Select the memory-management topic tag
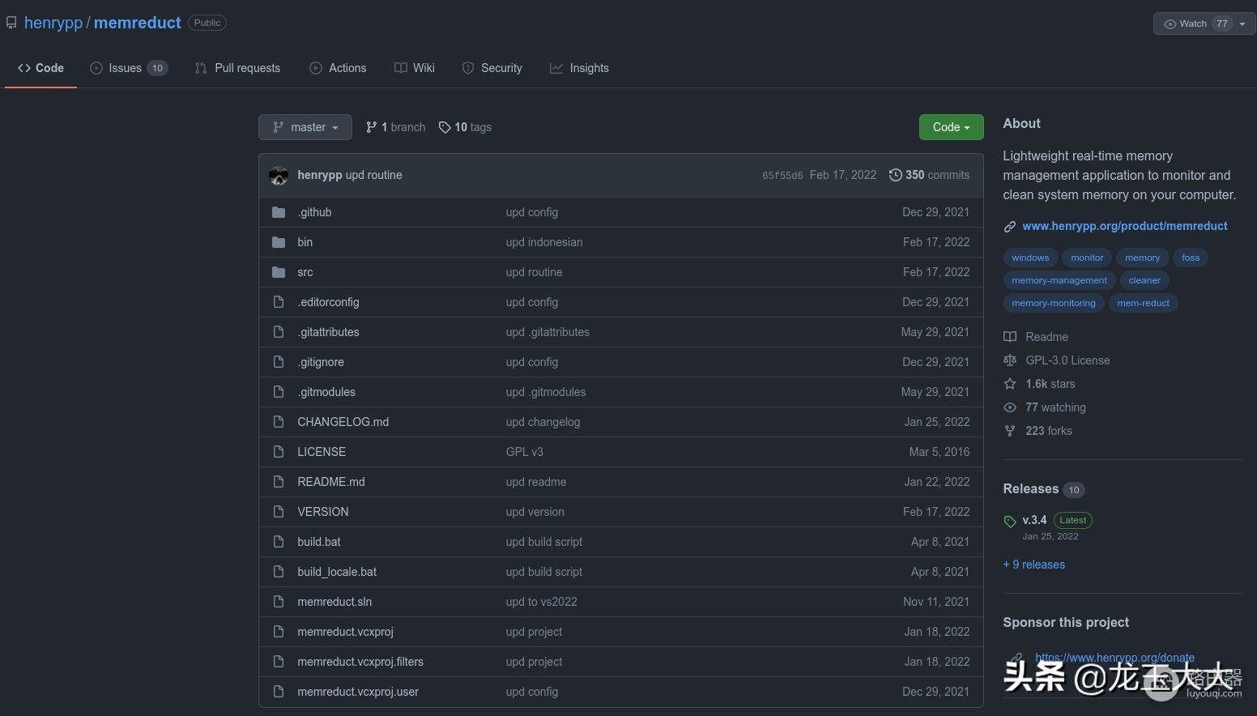The image size is (1257, 716). point(1059,280)
